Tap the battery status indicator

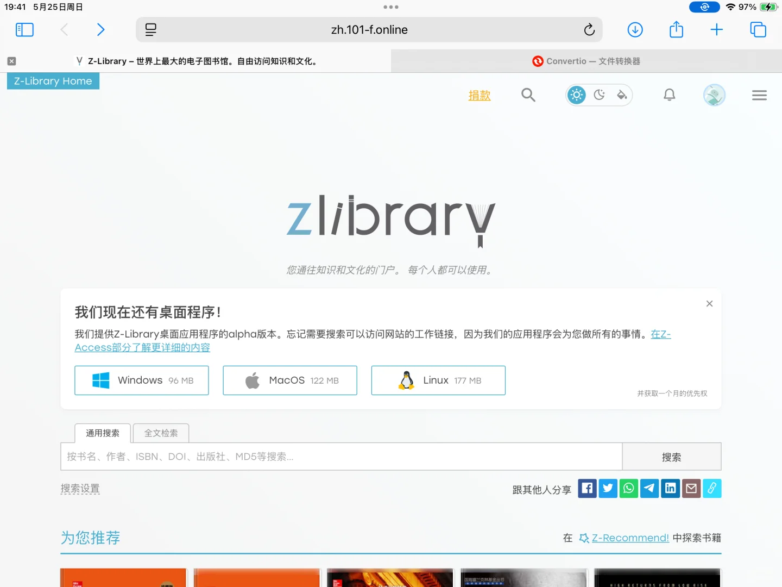(x=768, y=7)
